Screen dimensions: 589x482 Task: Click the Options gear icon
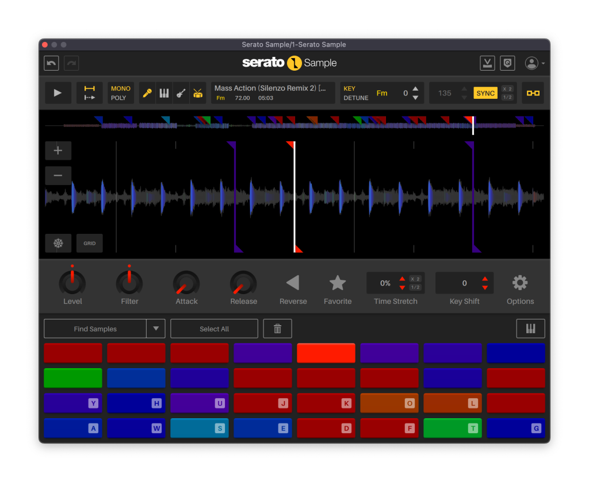pyautogui.click(x=520, y=283)
